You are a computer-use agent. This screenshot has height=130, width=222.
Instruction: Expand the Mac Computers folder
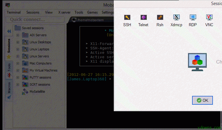[18, 63]
